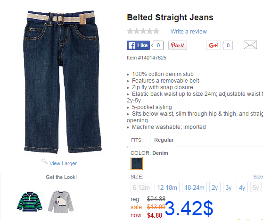Open the gray polar bear sweater thumbnail
Screen dimensions: 263x220
click(x=61, y=202)
